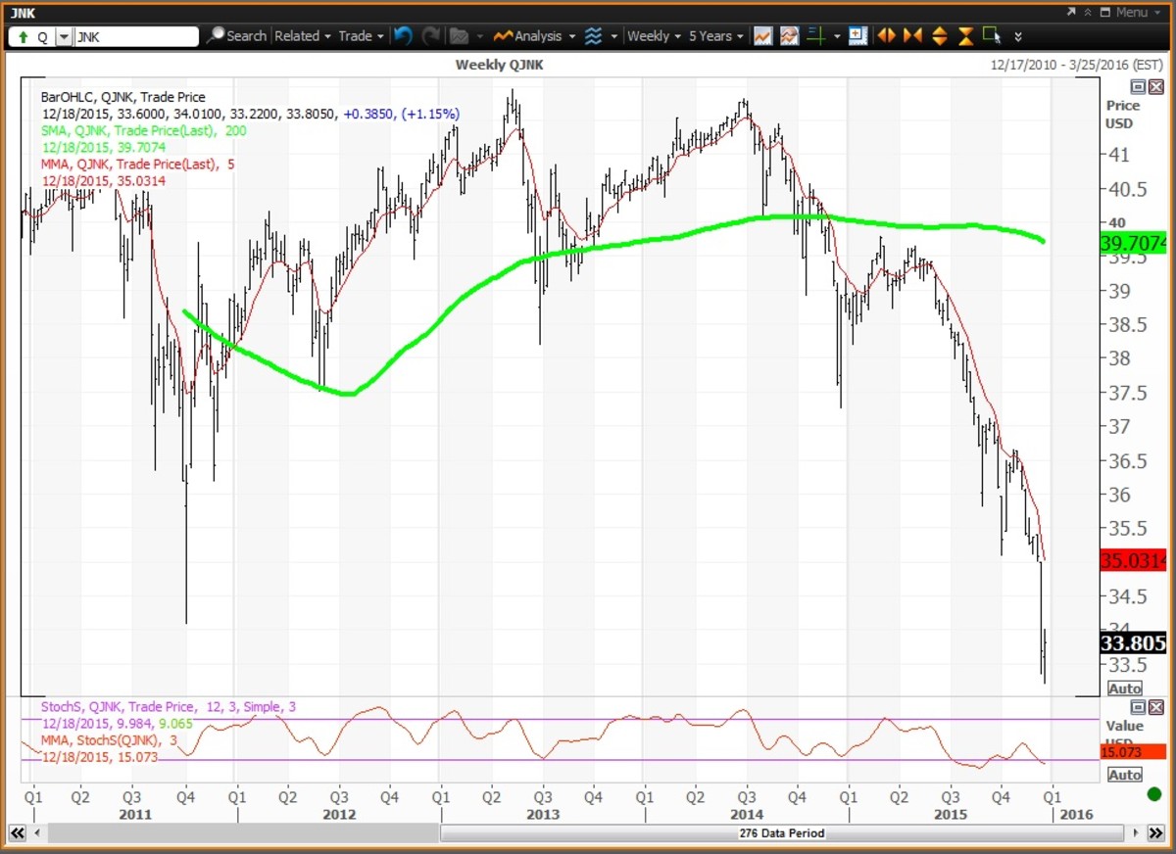
Task: Click the green crosshair tool icon
Action: 815,36
